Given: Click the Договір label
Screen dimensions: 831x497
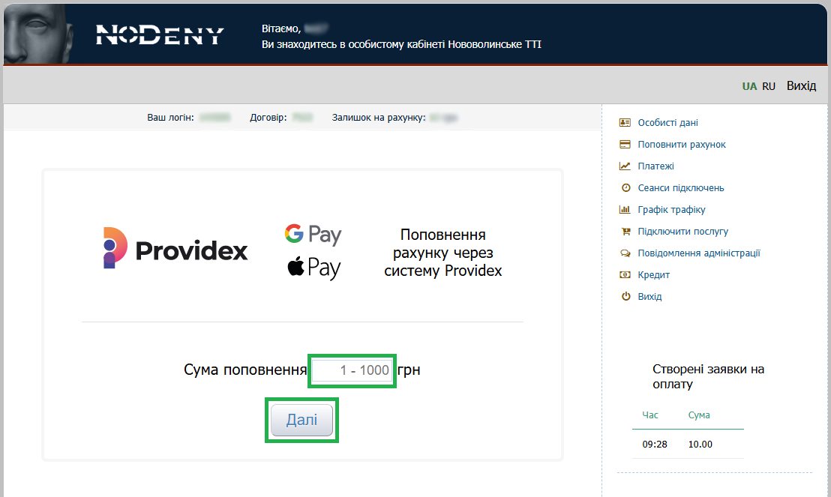Looking at the screenshot, I should pyautogui.click(x=268, y=117).
